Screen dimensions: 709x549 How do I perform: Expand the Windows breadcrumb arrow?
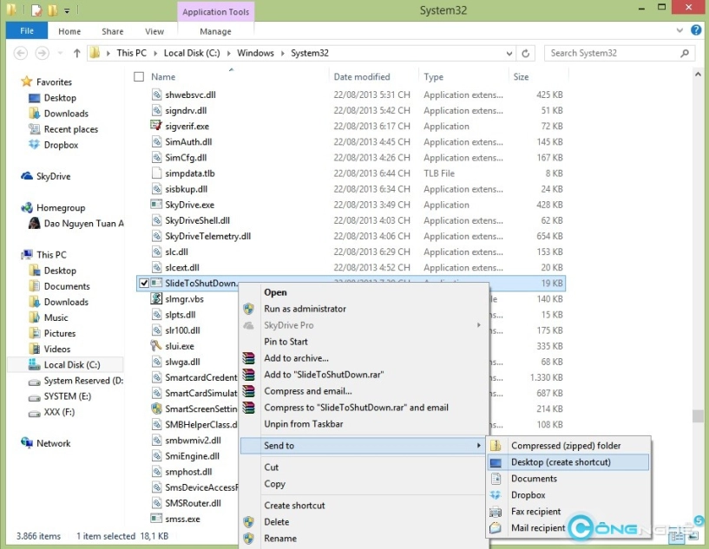(x=283, y=53)
